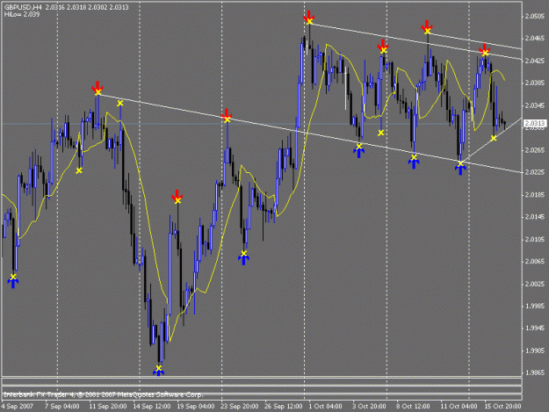The image size is (549, 412).
Task: Click the 11 Oct 04:00 date label
Action: click(x=459, y=407)
